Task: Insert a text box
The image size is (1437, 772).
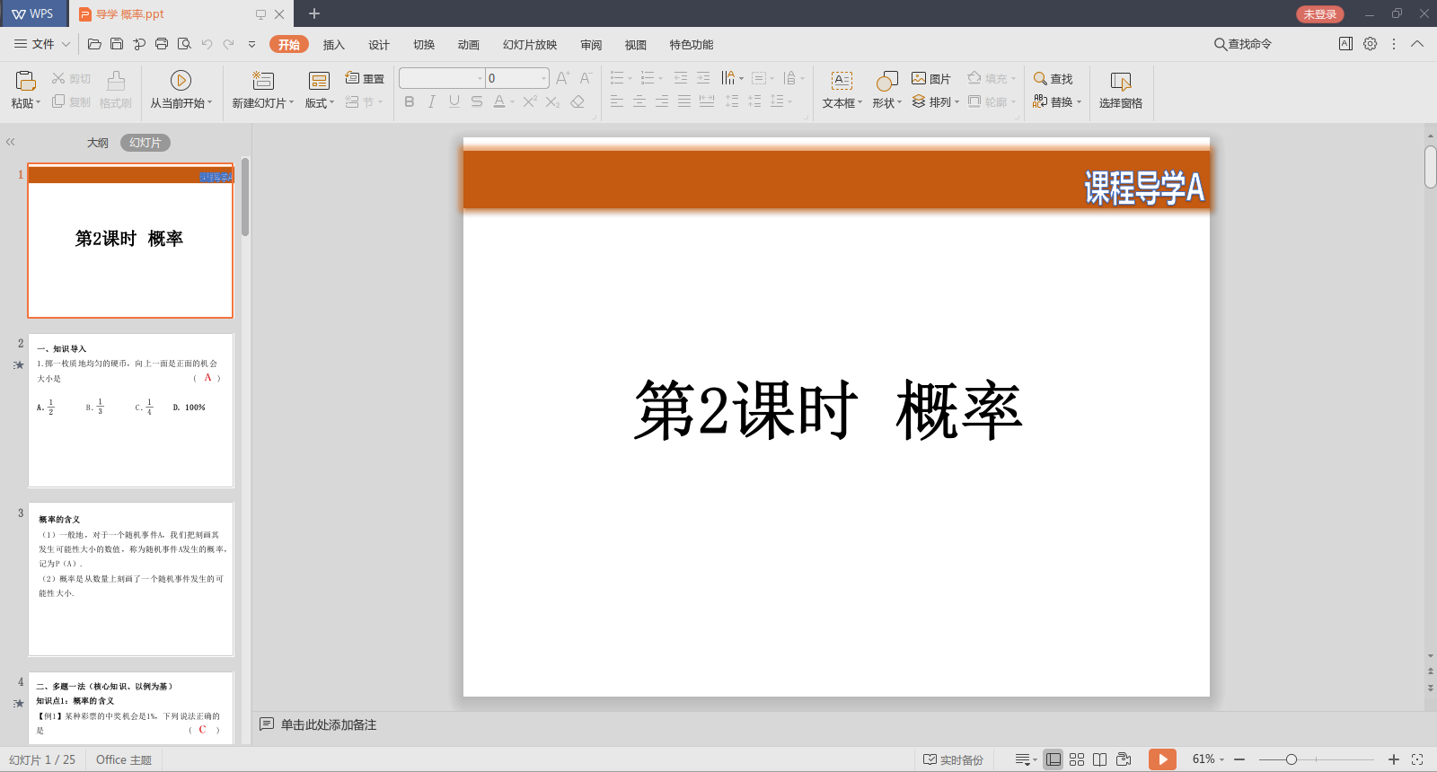Action: tap(842, 81)
